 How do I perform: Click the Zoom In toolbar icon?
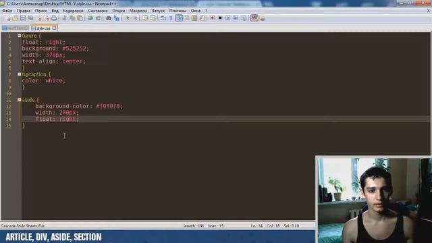coord(128,18)
